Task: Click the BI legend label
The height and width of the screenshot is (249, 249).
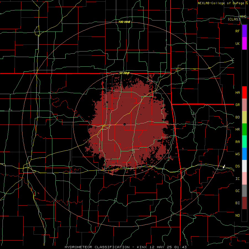Action: click(237, 203)
